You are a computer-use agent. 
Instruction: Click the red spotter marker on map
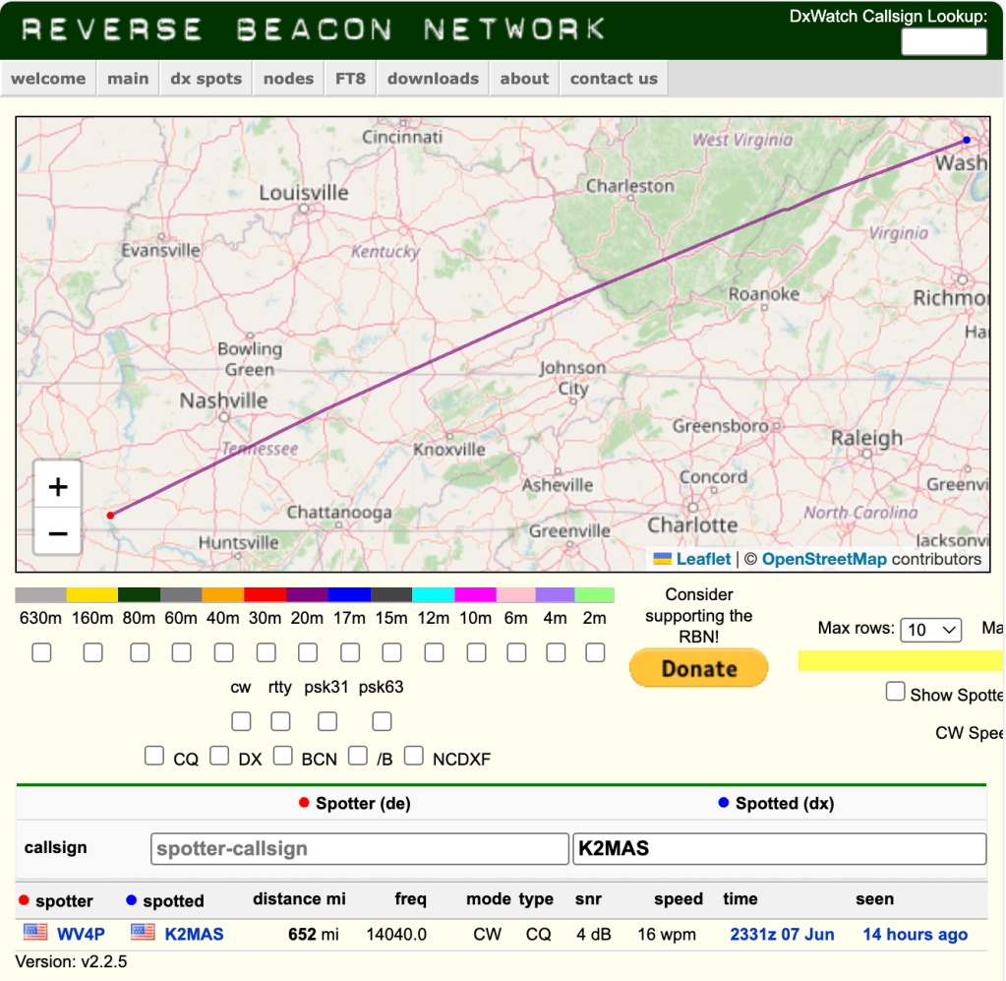[110, 516]
